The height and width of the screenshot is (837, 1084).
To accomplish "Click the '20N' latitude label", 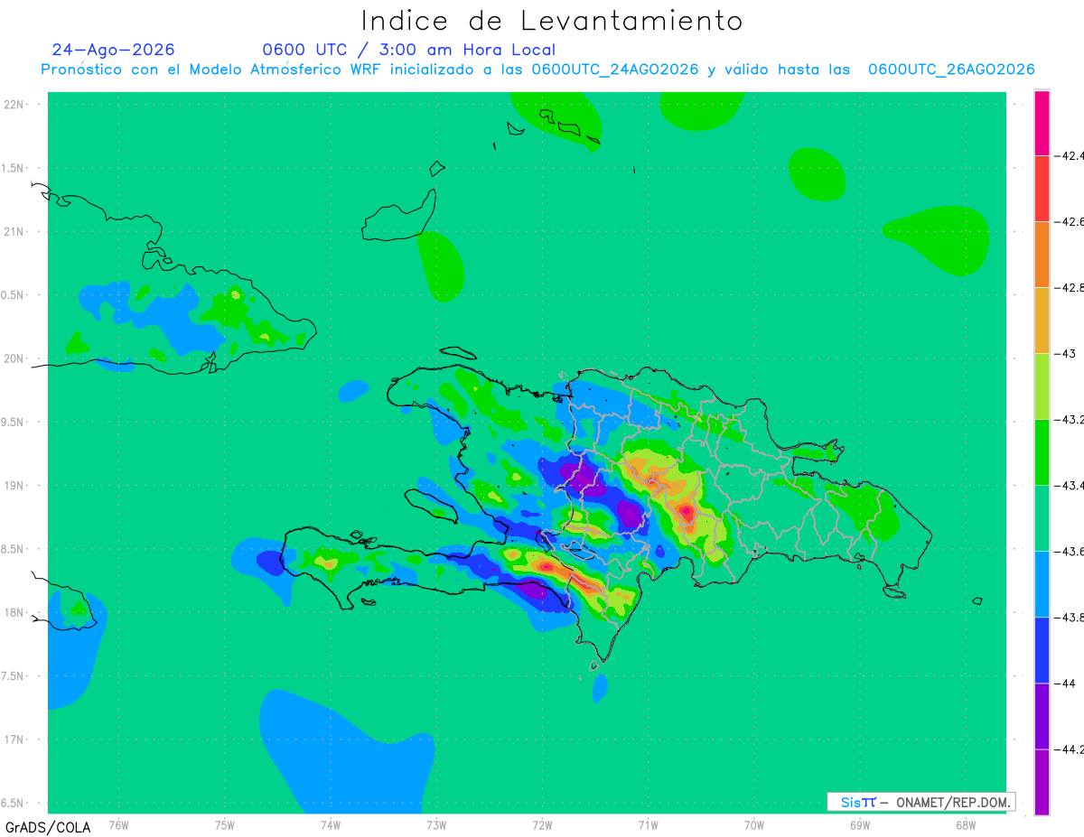I will tap(14, 358).
